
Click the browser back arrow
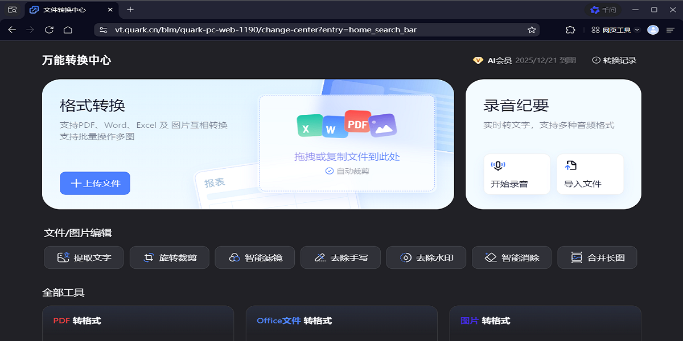click(x=12, y=30)
